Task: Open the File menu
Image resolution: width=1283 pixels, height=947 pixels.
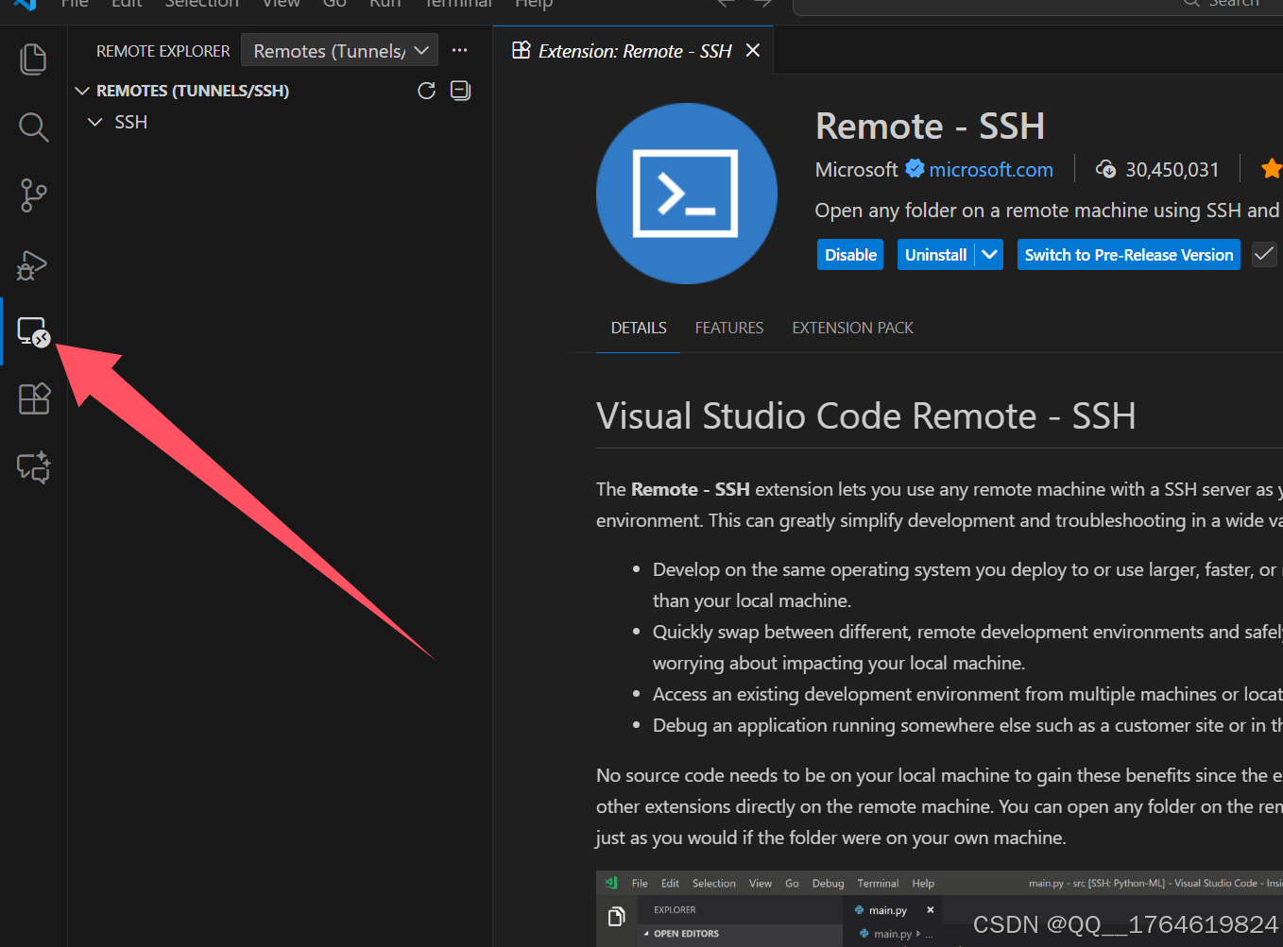Action: pyautogui.click(x=75, y=4)
